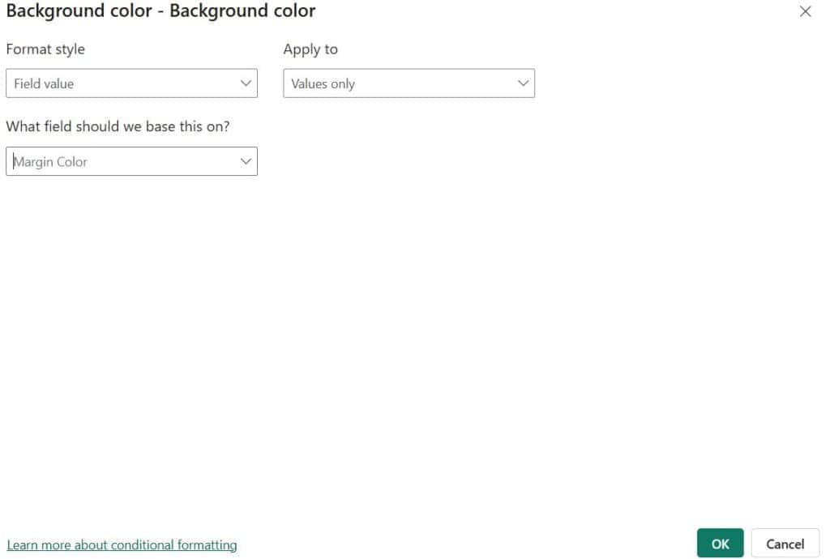The width and height of the screenshot is (830, 559).
Task: Close the Background color dialog
Action: click(x=805, y=11)
